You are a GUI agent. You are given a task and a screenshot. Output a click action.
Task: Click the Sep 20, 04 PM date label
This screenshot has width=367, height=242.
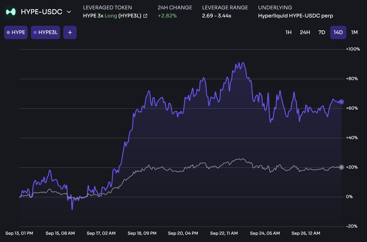click(183, 233)
